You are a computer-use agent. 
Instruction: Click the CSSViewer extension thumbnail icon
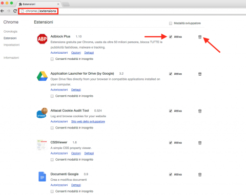[x=42, y=145]
